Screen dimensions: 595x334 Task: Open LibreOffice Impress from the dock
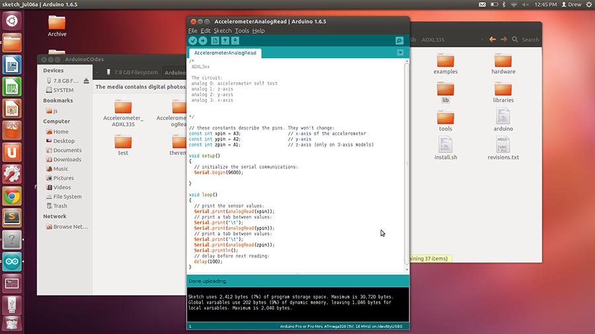coord(12,108)
